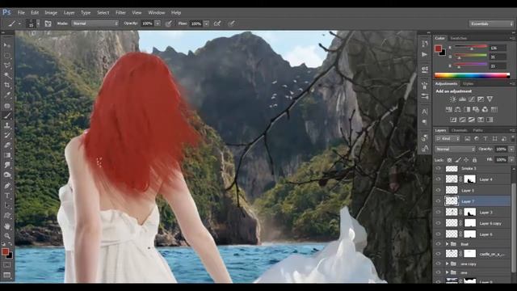Expand the Boat layer group
The height and width of the screenshot is (291, 517).
point(447,244)
